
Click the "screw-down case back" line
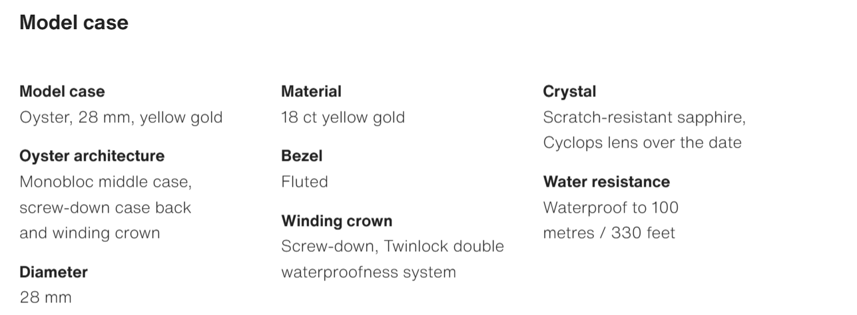[105, 207]
